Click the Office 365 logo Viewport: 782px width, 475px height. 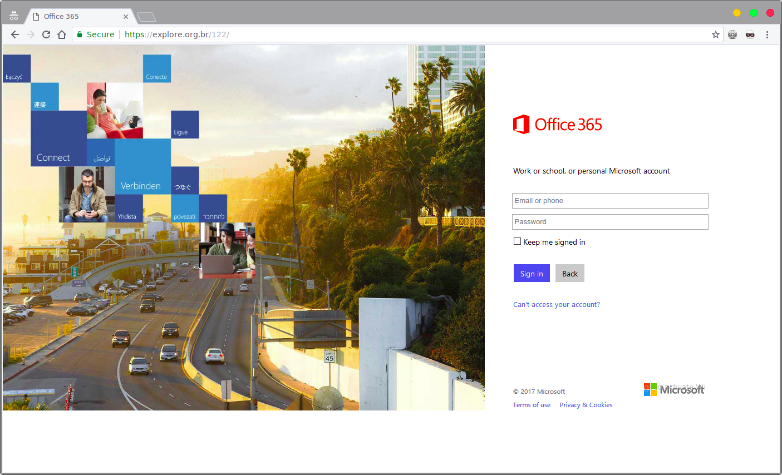pos(558,125)
